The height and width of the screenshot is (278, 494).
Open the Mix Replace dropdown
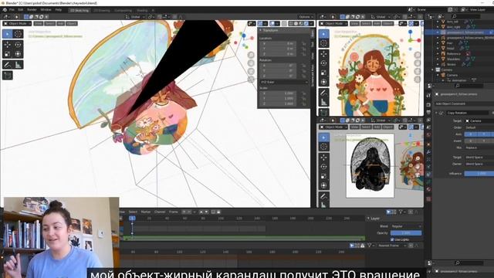pos(479,147)
